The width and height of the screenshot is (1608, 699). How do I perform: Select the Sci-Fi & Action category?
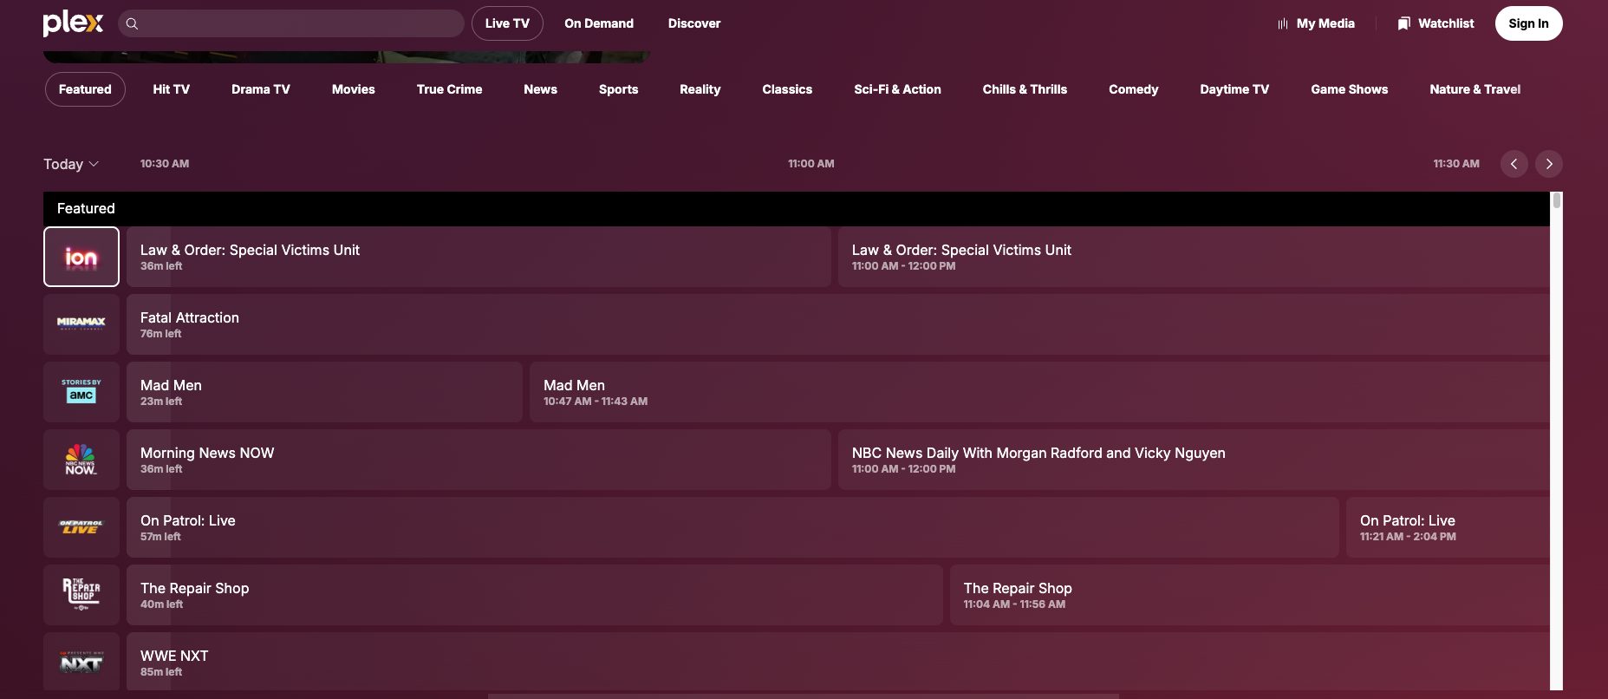(897, 89)
